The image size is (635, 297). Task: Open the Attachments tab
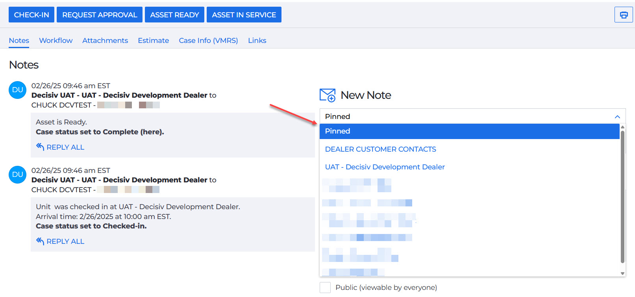[105, 41]
